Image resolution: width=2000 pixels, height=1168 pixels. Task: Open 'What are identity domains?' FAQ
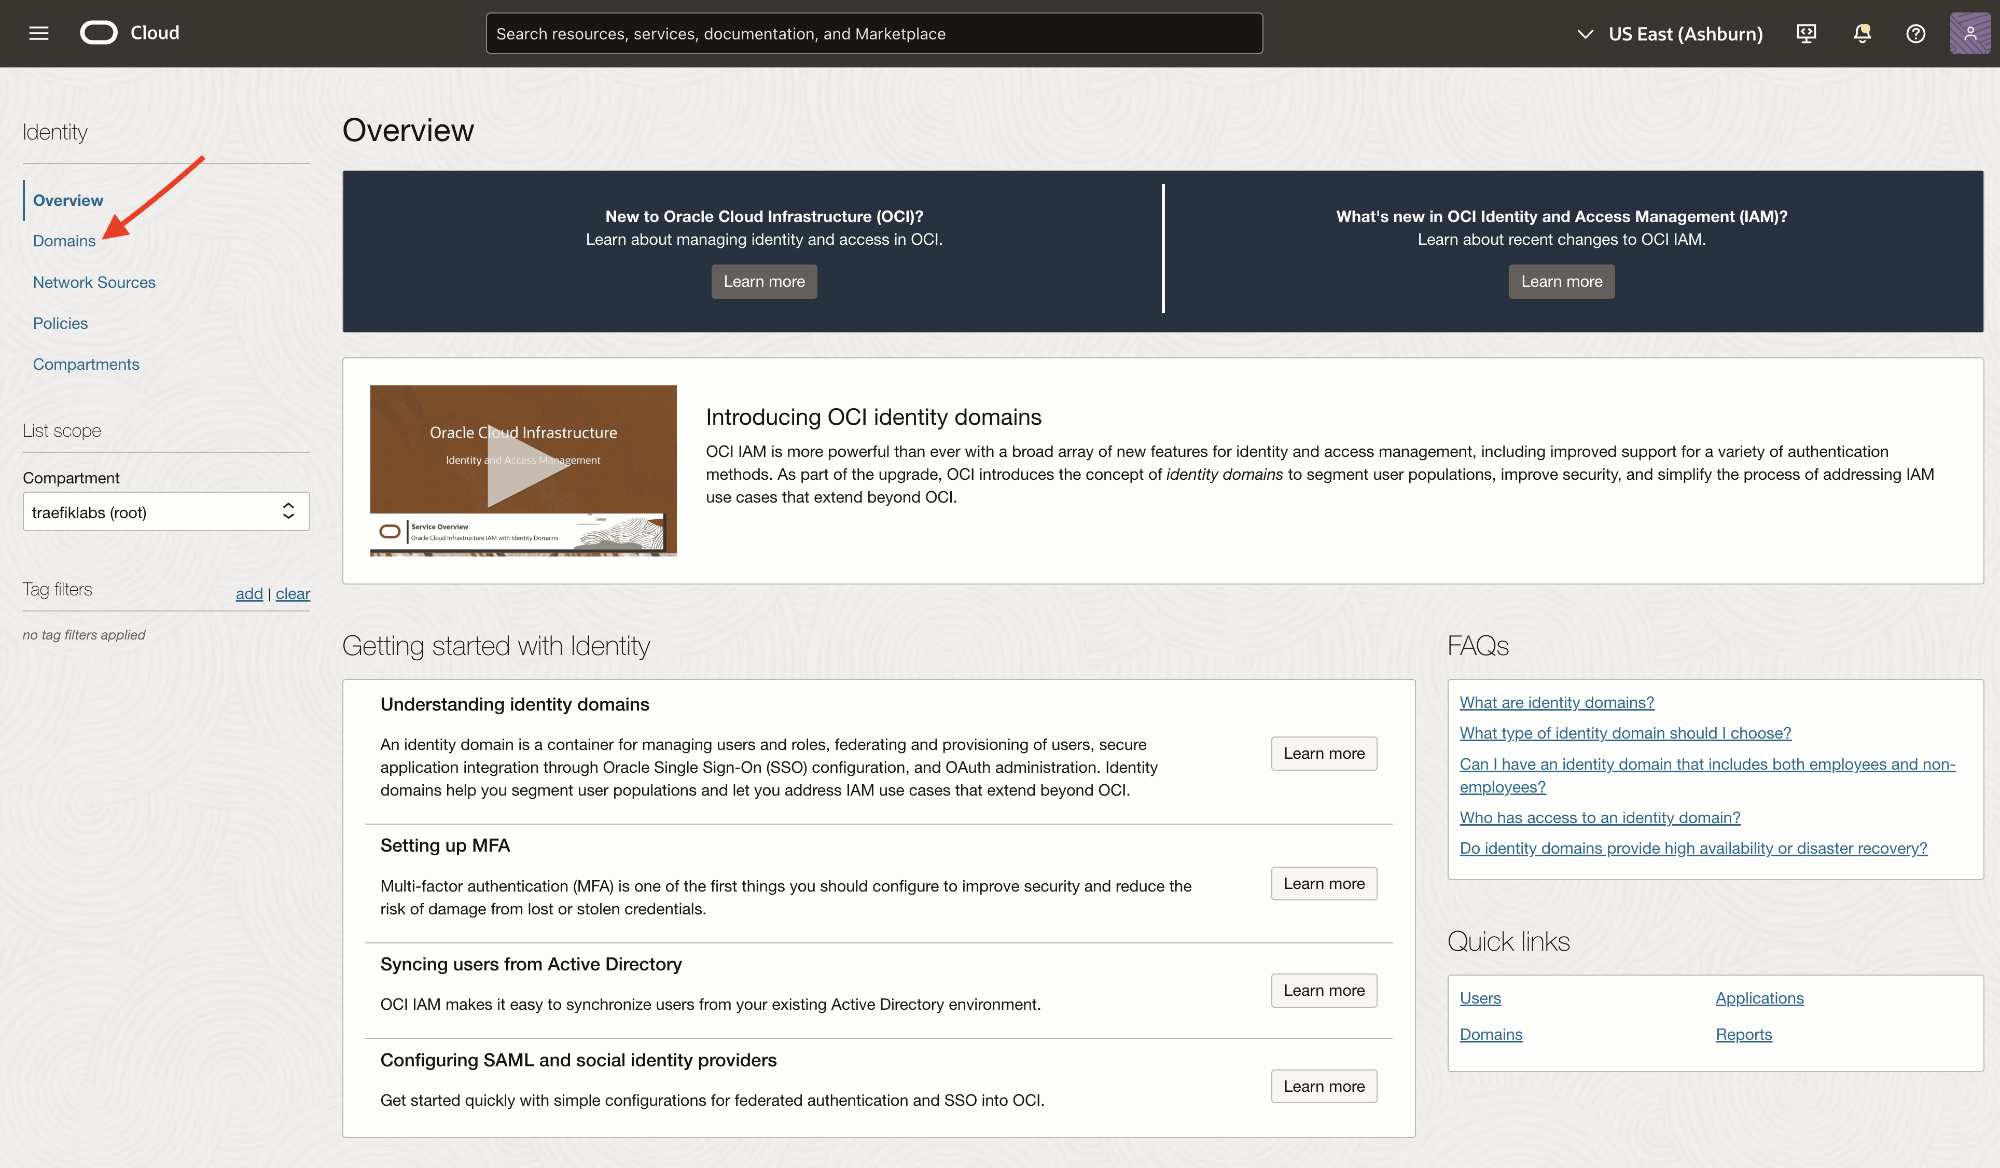[x=1557, y=702]
